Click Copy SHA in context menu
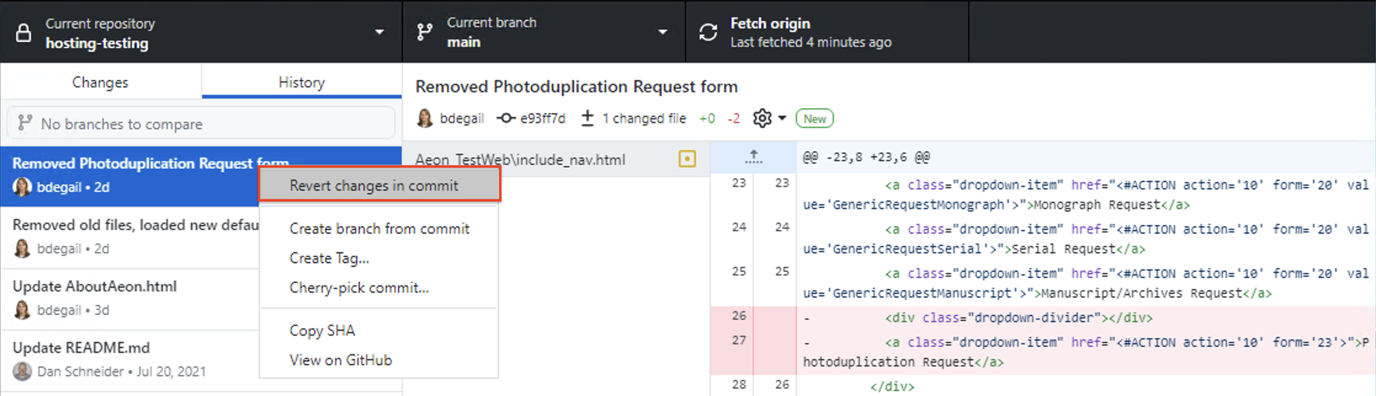This screenshot has height=396, width=1376. tap(322, 331)
